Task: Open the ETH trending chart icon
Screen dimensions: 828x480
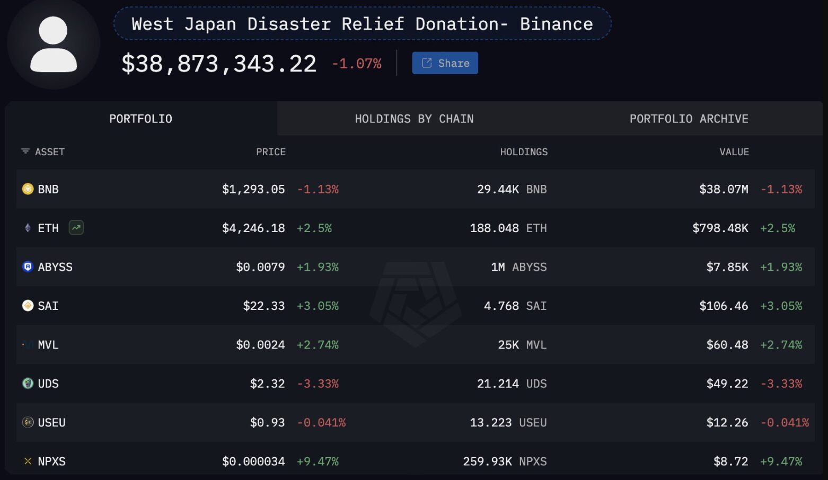Action: pyautogui.click(x=76, y=228)
